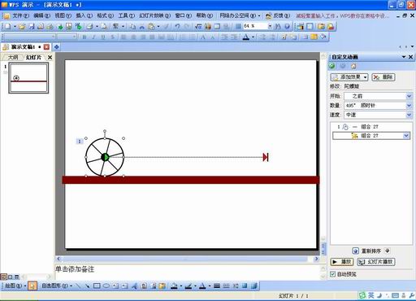Choose the arrow drawing tool
The width and height of the screenshot is (416, 301).
[88, 286]
